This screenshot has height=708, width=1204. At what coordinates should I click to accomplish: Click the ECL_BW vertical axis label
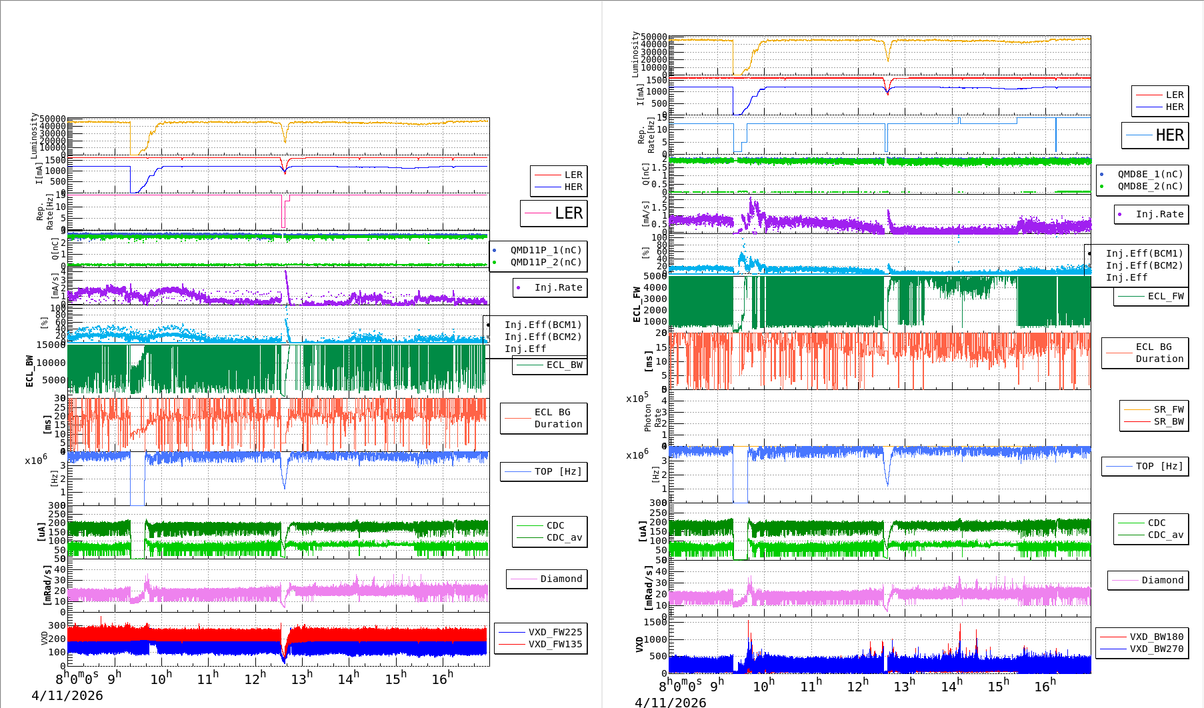tap(29, 371)
